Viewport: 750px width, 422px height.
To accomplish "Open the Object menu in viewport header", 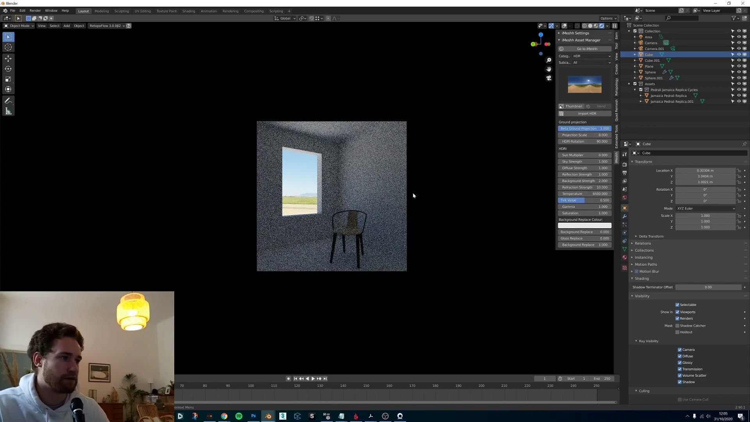I will (79, 26).
